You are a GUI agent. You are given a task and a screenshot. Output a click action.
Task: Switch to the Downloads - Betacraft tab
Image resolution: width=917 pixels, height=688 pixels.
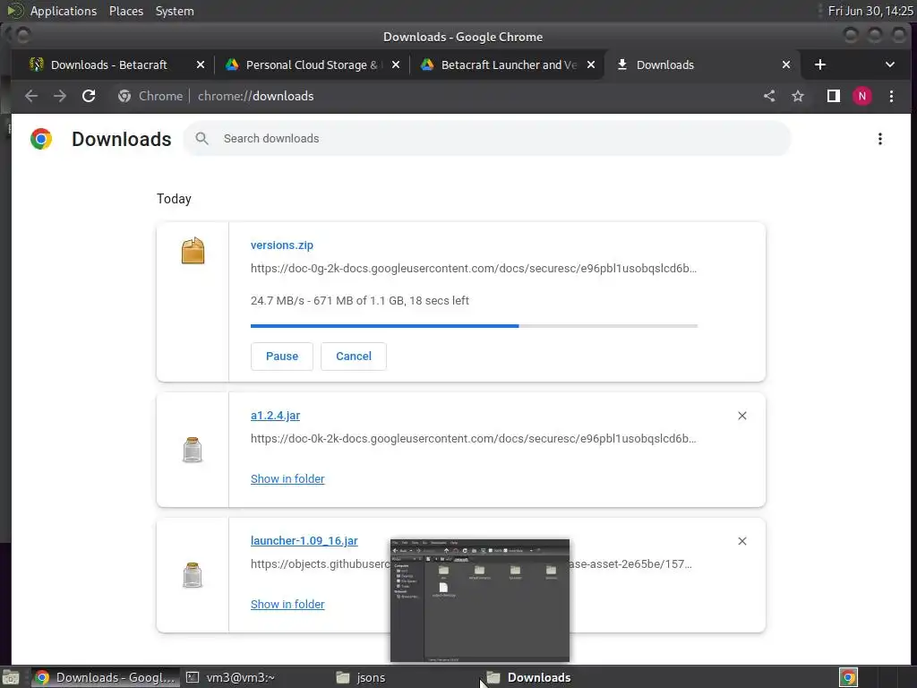click(108, 64)
